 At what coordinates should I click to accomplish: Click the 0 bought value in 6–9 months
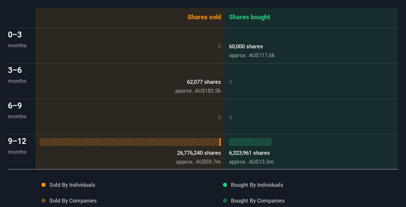click(230, 117)
